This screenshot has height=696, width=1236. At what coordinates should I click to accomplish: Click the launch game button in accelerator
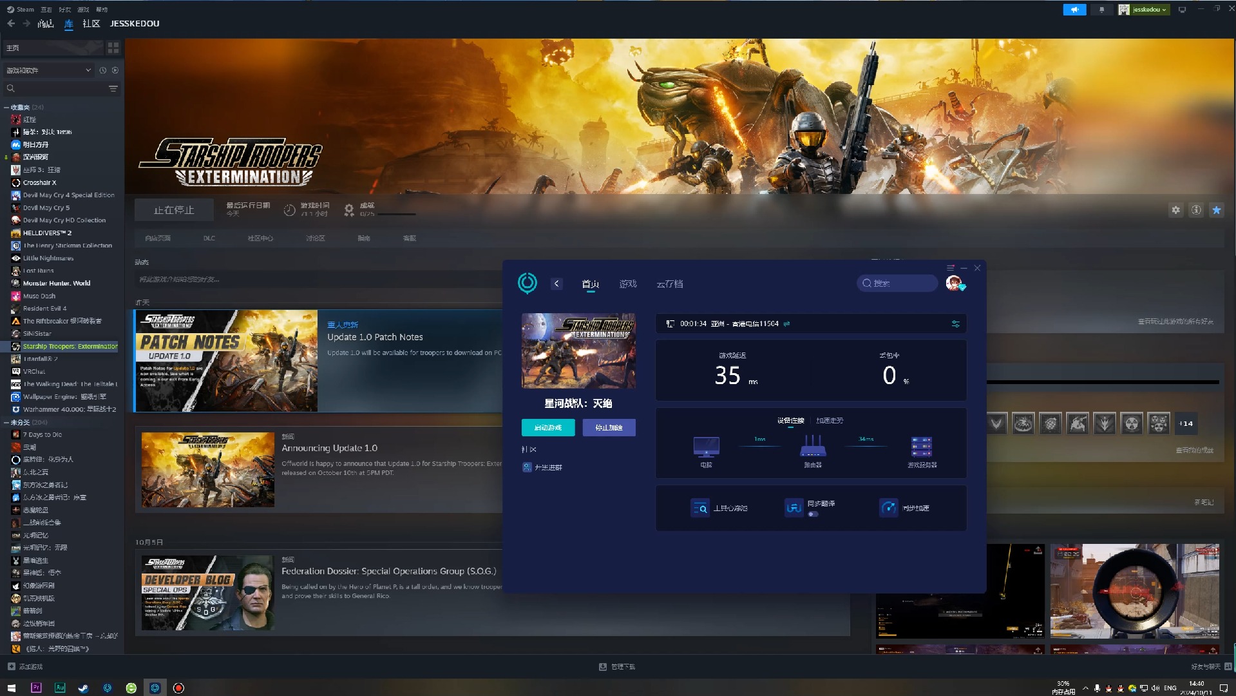click(x=547, y=427)
